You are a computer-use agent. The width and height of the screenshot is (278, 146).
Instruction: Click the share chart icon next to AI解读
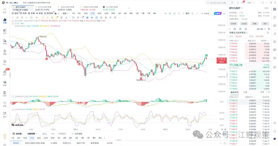[x=224, y=13]
